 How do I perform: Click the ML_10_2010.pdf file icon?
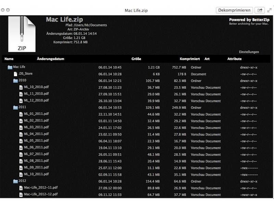[21, 87]
